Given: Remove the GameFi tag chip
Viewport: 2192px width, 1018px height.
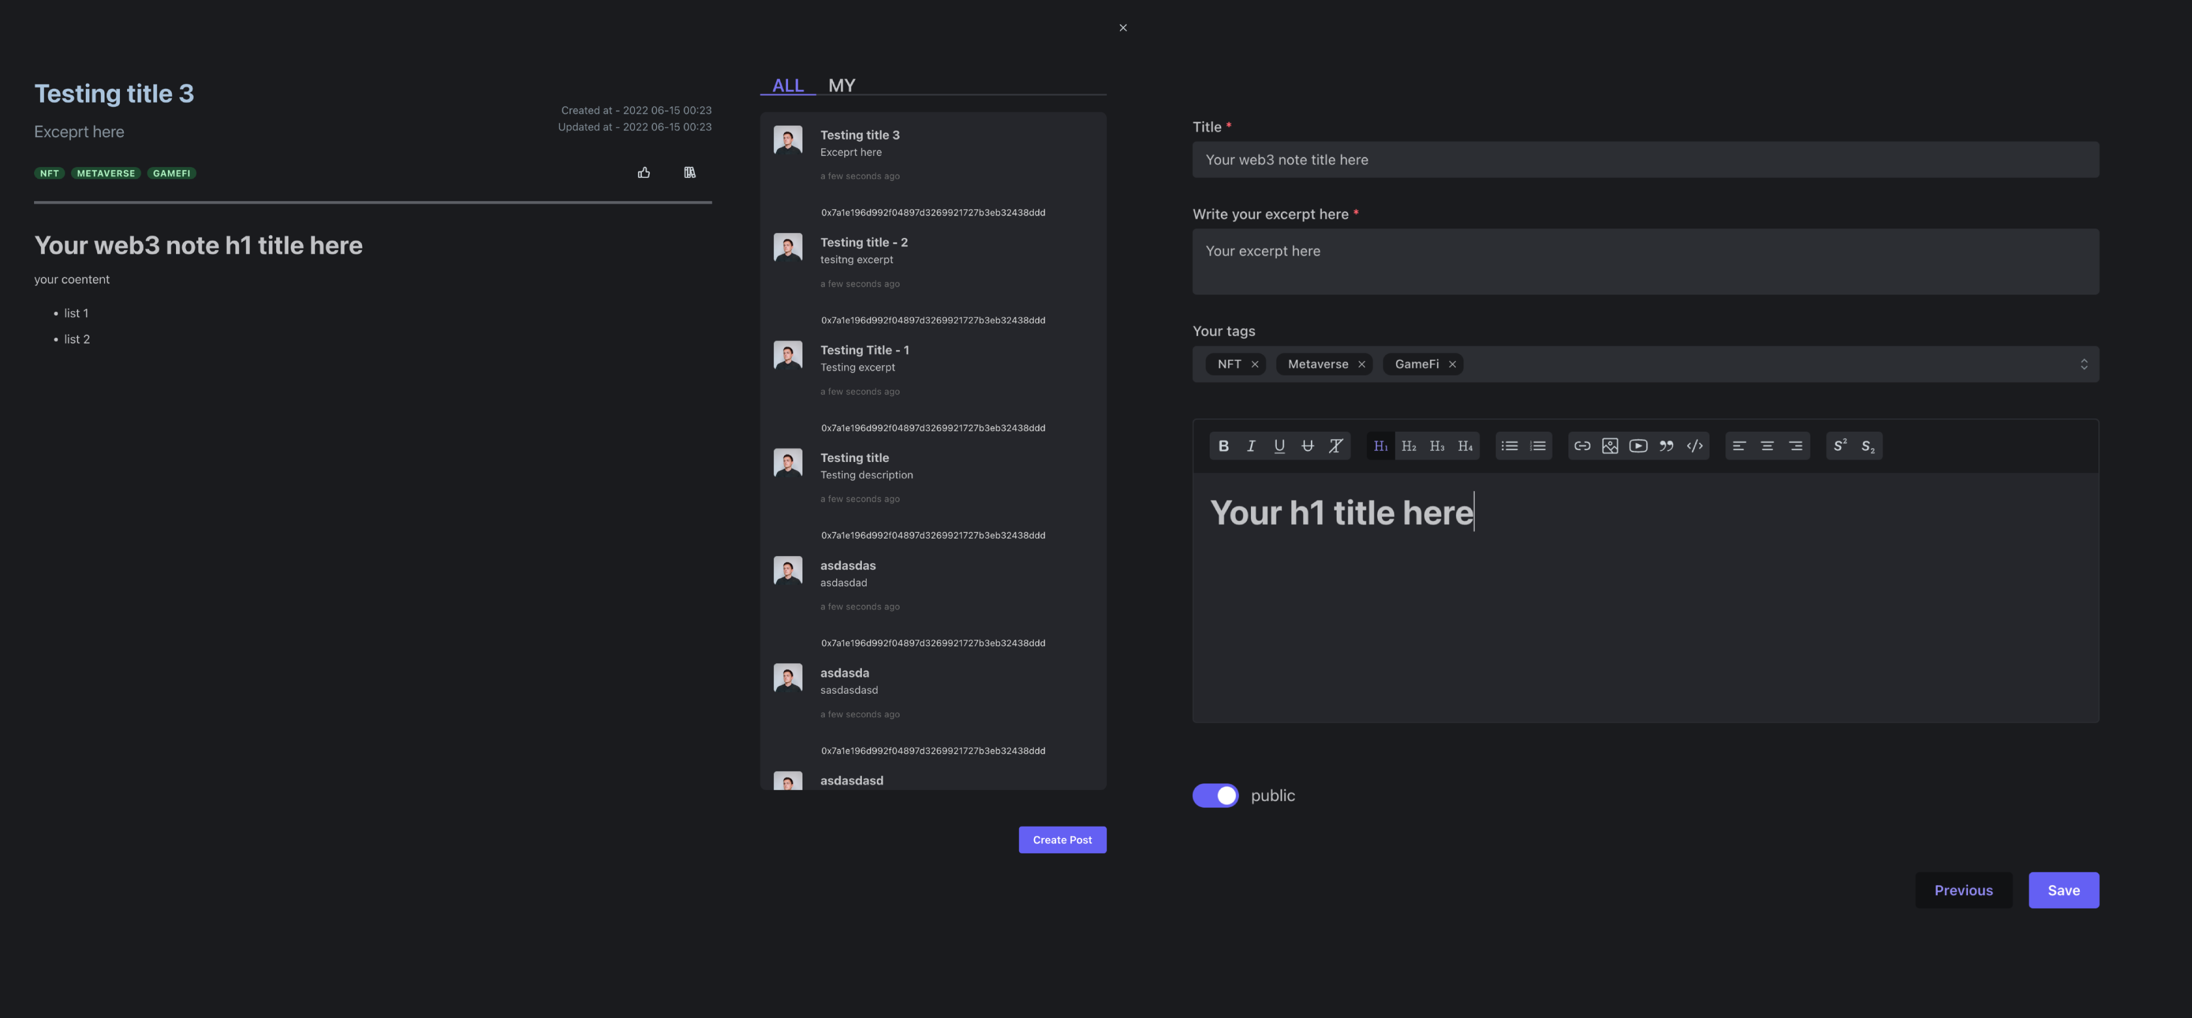Looking at the screenshot, I should point(1452,364).
